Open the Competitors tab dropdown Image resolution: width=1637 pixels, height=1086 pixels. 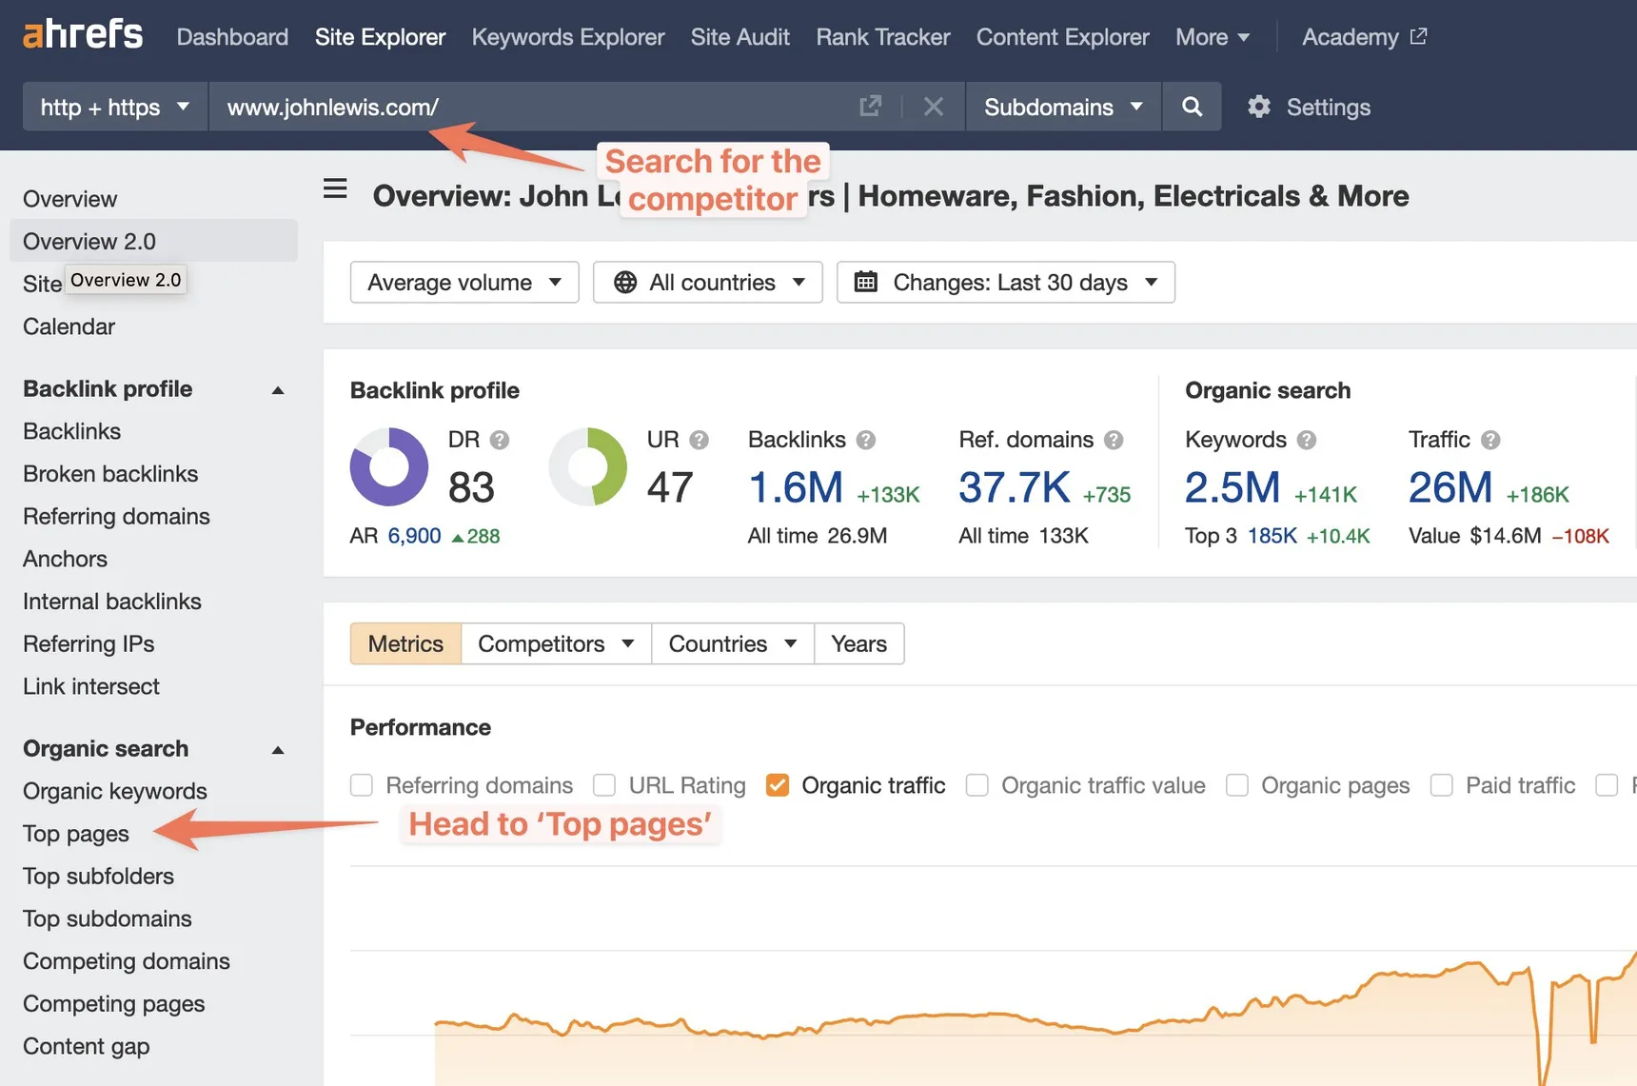pyautogui.click(x=557, y=644)
